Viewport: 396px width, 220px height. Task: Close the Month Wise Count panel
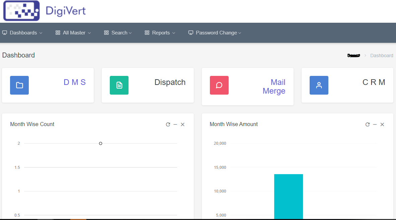[182, 124]
